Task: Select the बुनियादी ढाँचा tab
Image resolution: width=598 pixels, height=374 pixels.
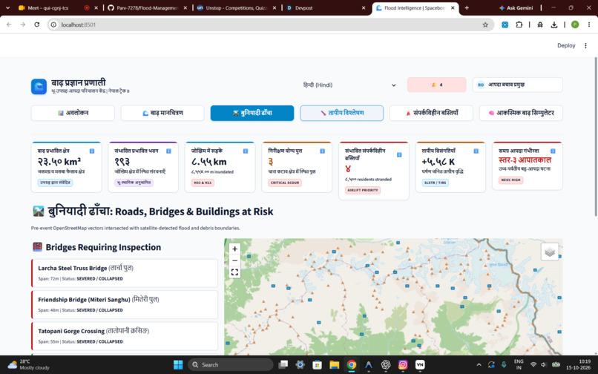Action: (x=252, y=113)
